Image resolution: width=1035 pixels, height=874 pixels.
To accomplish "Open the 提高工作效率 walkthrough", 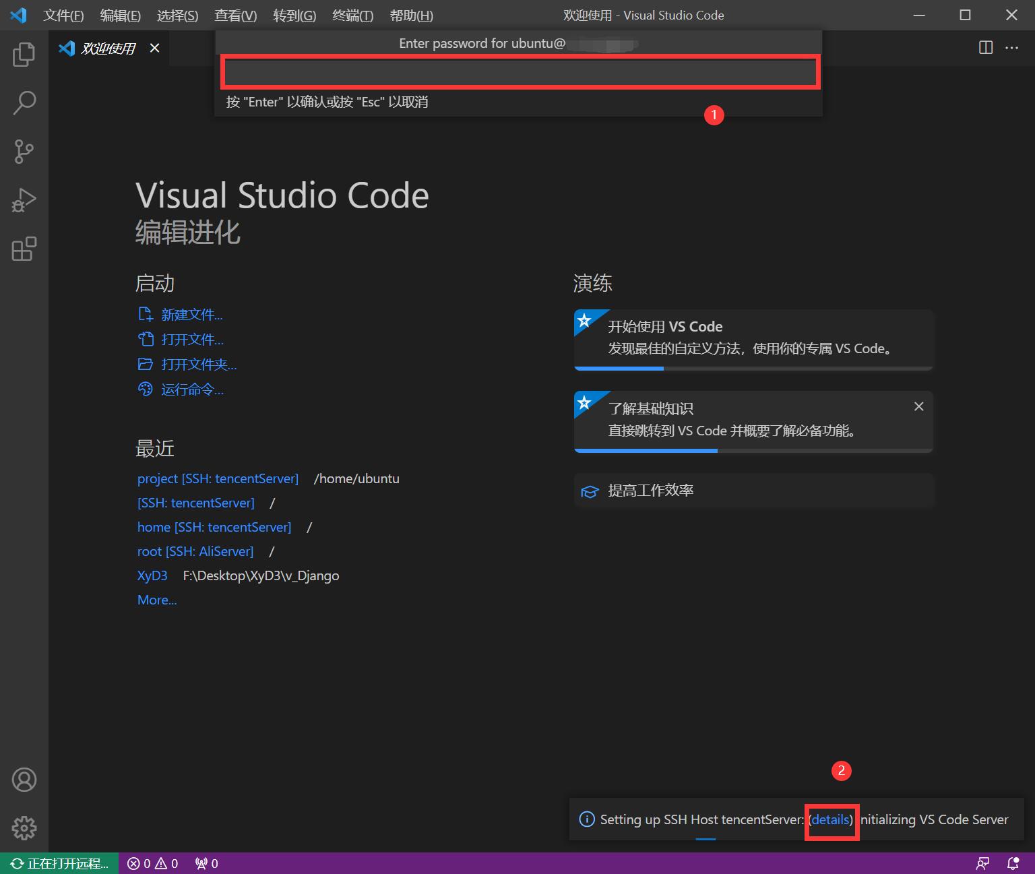I will (754, 491).
